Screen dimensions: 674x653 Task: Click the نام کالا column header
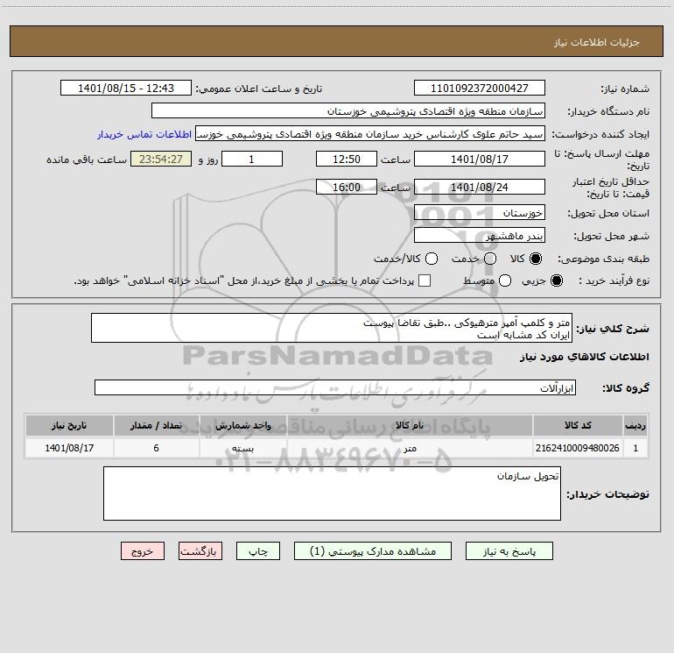(x=410, y=425)
